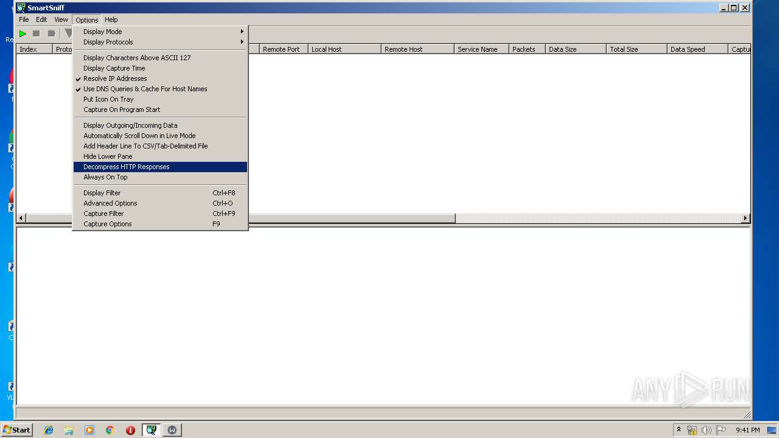Expand the Display Mode submenu

click(161, 32)
